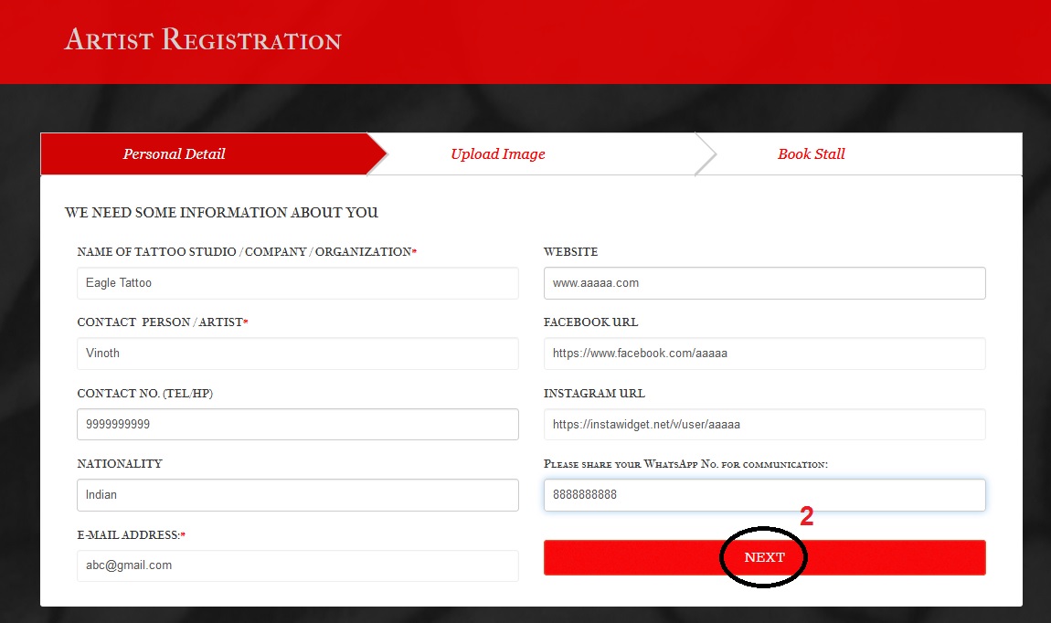The width and height of the screenshot is (1051, 623).
Task: Click the 'Nationality' label text
Action: [120, 464]
